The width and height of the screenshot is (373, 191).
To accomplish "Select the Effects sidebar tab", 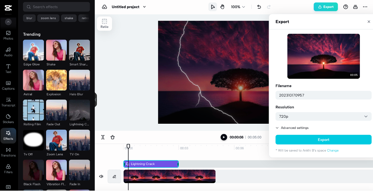I will pyautogui.click(x=8, y=136).
